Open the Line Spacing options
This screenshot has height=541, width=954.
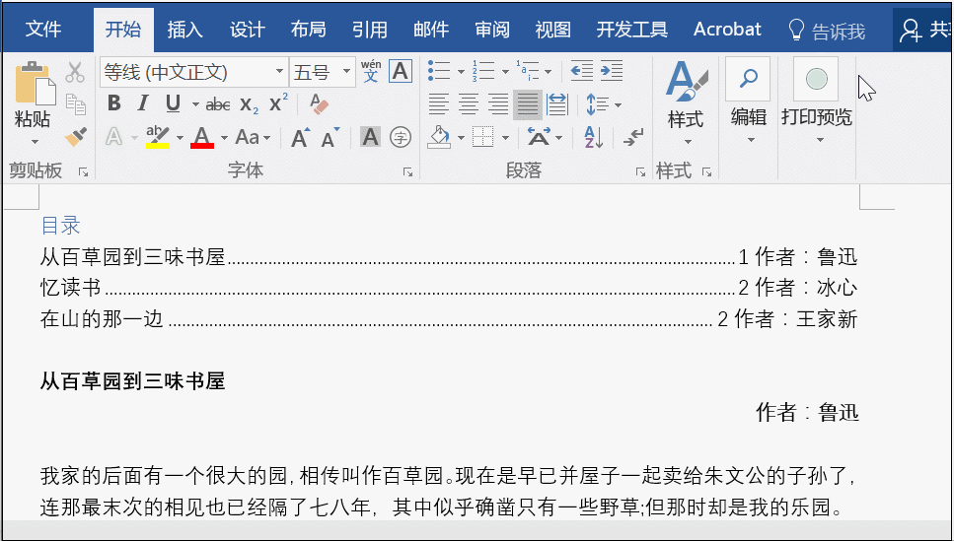click(x=604, y=104)
